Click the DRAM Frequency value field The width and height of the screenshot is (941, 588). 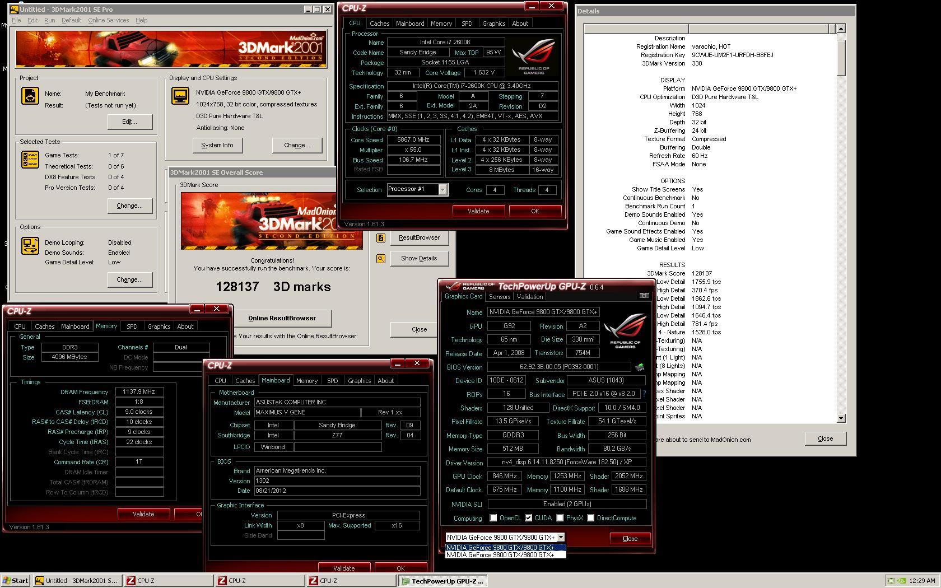pos(139,392)
